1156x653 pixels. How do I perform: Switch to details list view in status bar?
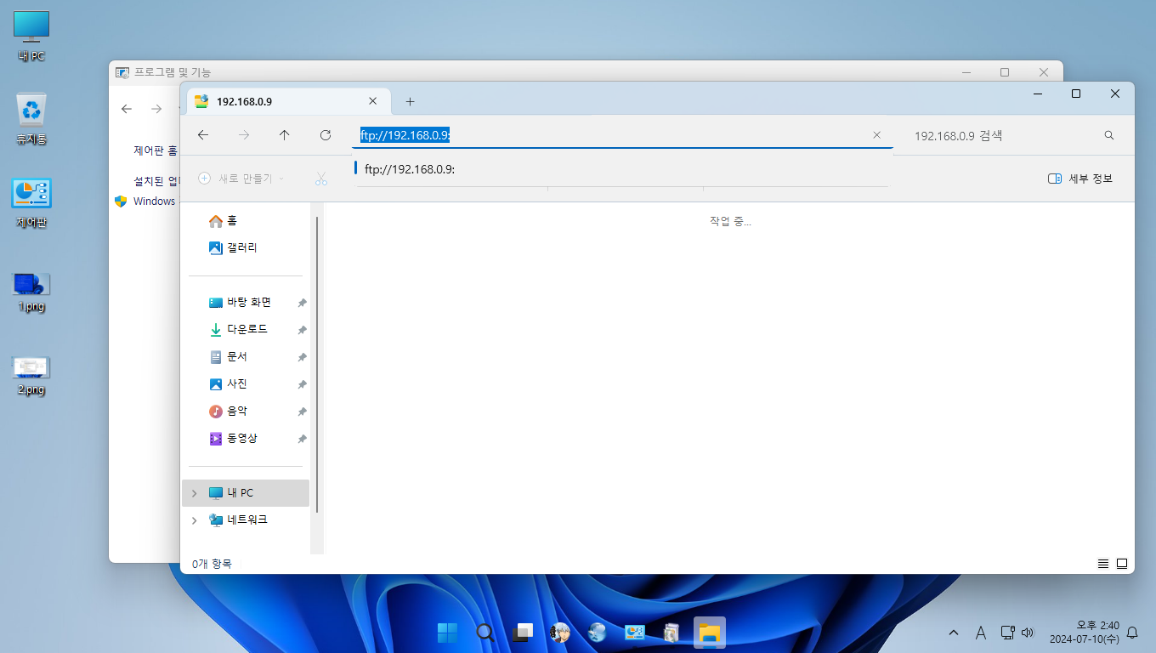pos(1103,563)
